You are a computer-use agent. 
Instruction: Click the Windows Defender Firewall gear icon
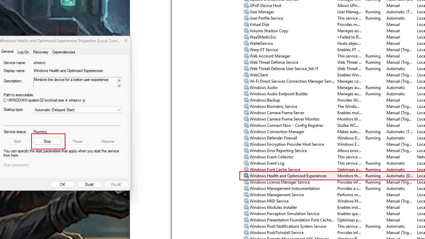coord(246,138)
